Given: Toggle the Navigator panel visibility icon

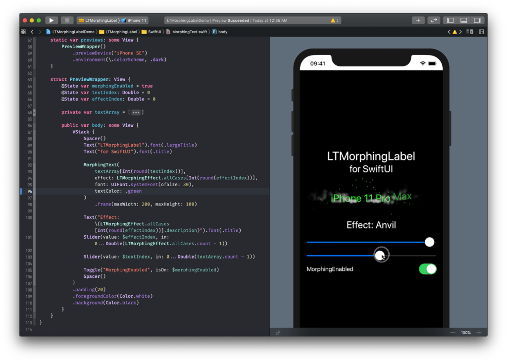Looking at the screenshot, I should pos(450,20).
